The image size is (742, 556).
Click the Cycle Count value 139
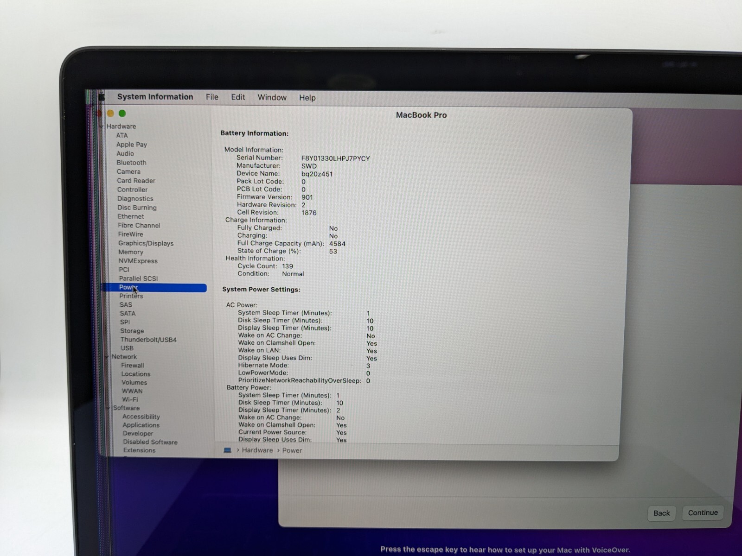pos(288,266)
